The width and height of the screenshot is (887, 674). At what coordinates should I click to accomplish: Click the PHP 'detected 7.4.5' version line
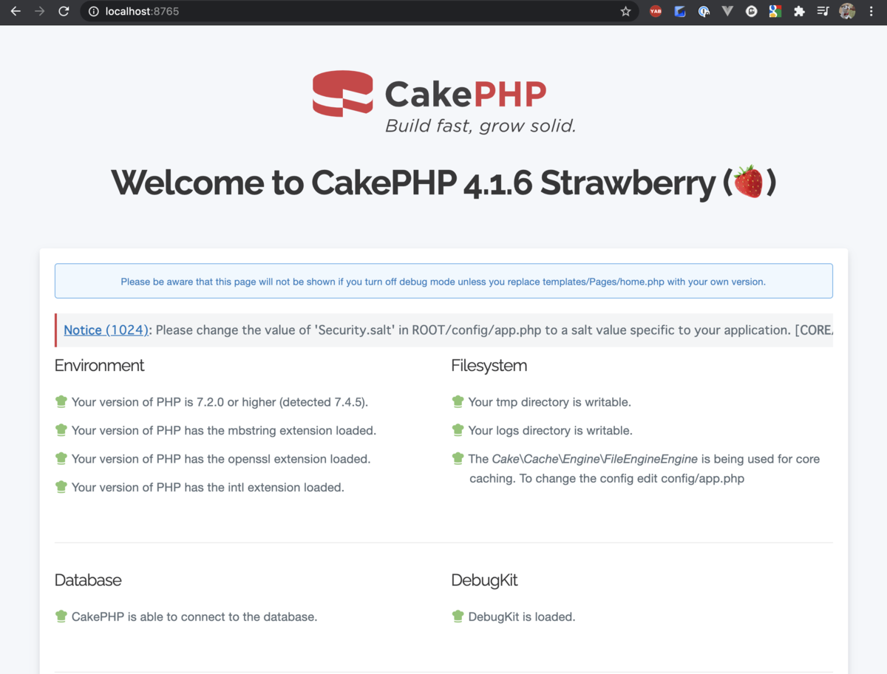(x=220, y=402)
